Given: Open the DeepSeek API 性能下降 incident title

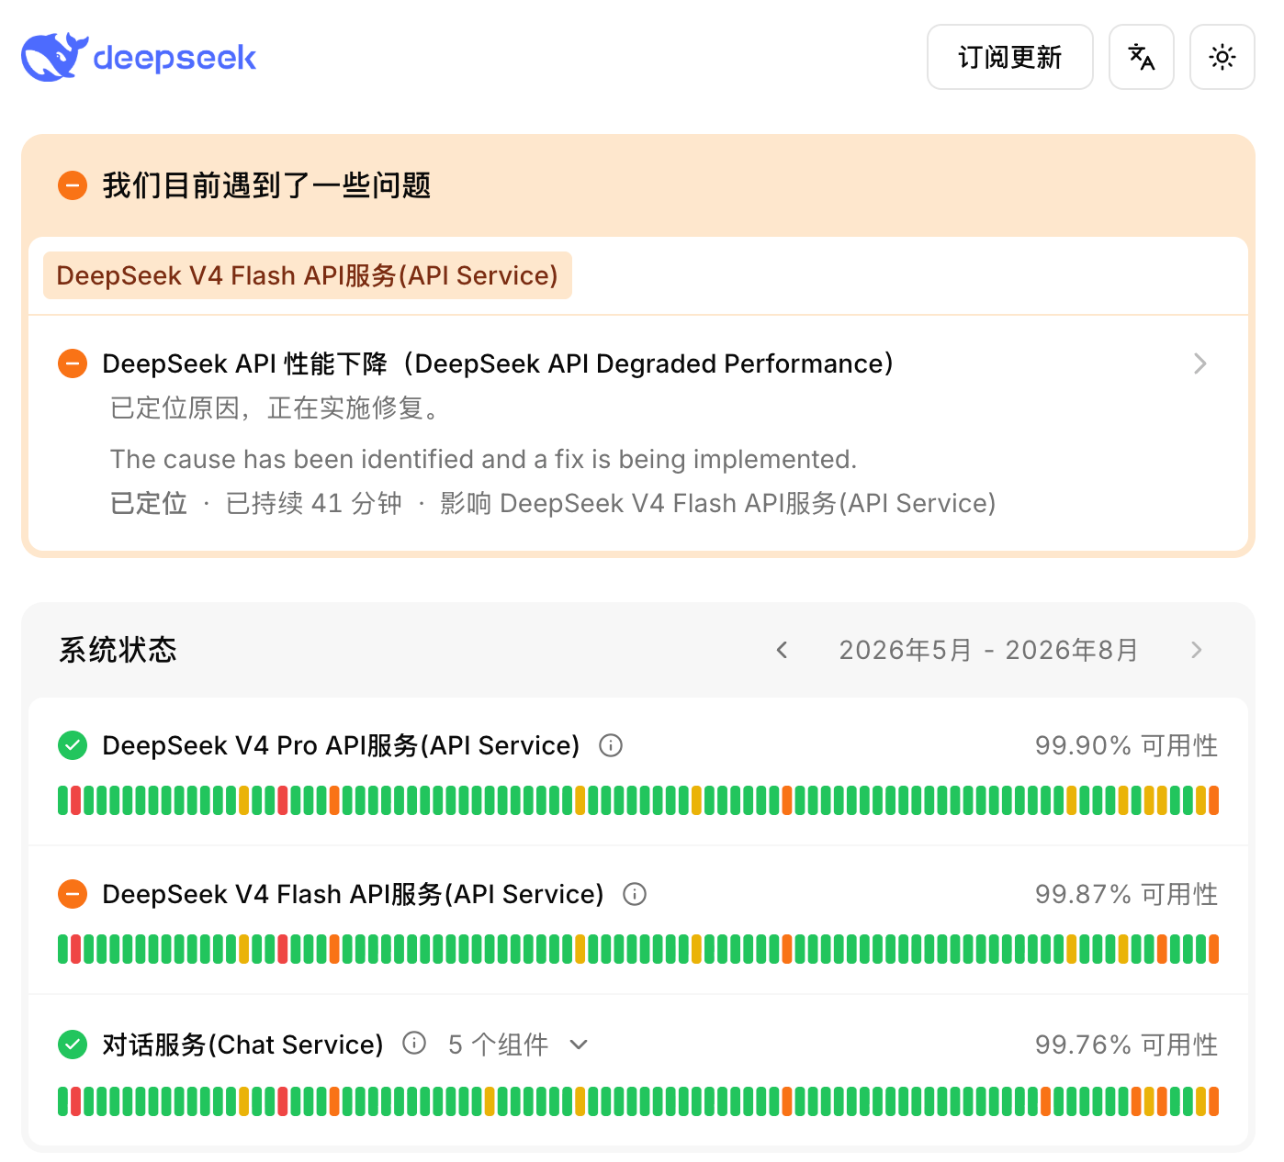Looking at the screenshot, I should tap(498, 363).
